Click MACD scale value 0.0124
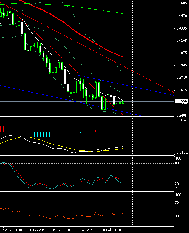This screenshot has width=189, height=233. click(181, 120)
